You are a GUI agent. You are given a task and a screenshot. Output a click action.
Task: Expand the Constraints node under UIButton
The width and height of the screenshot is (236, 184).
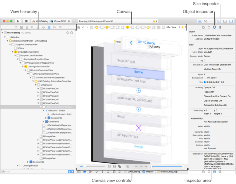(x=46, y=118)
